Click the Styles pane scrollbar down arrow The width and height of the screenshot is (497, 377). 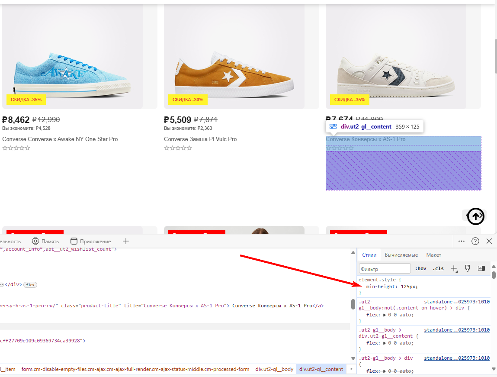(494, 369)
